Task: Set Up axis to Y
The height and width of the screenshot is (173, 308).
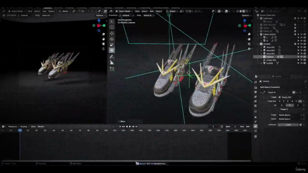Action: click(x=290, y=105)
